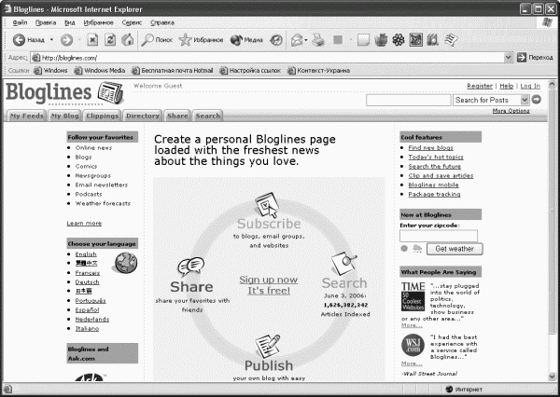
Task: Click the search text box near Search for Posts
Action: pyautogui.click(x=409, y=100)
